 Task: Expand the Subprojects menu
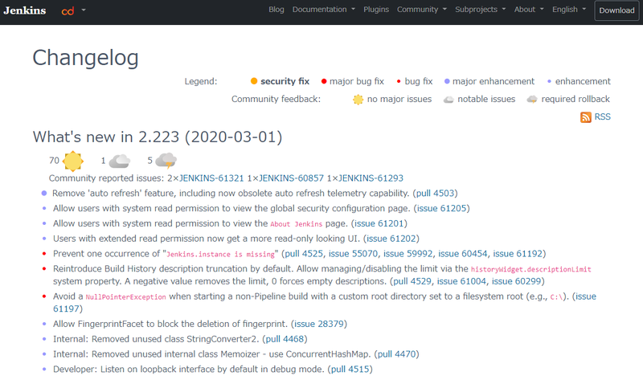(x=480, y=10)
